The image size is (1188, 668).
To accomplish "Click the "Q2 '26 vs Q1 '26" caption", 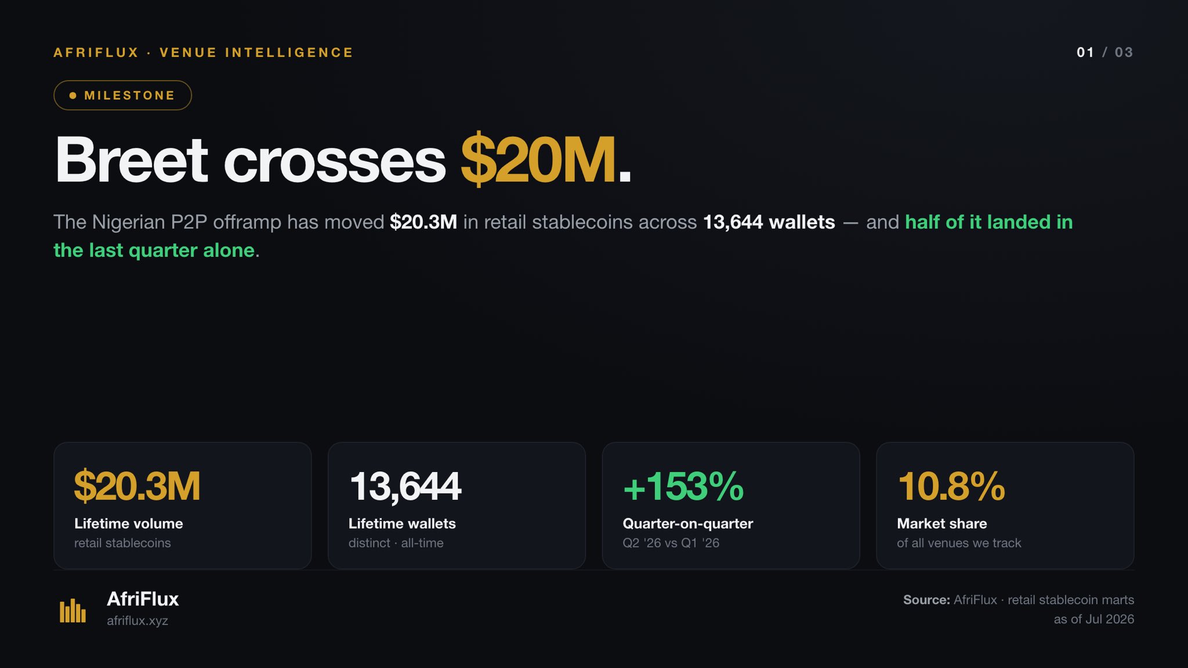I will click(671, 543).
